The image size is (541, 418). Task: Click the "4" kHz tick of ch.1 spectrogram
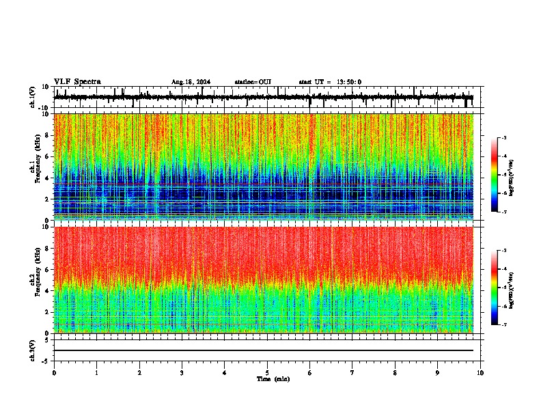(48, 178)
